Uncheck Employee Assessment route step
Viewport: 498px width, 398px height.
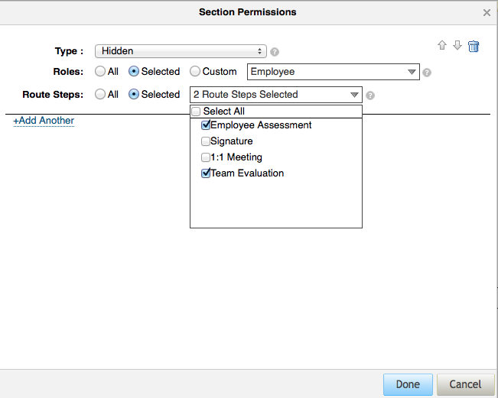click(x=206, y=125)
